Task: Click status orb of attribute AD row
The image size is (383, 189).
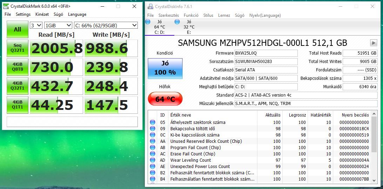Action: tap(153, 160)
